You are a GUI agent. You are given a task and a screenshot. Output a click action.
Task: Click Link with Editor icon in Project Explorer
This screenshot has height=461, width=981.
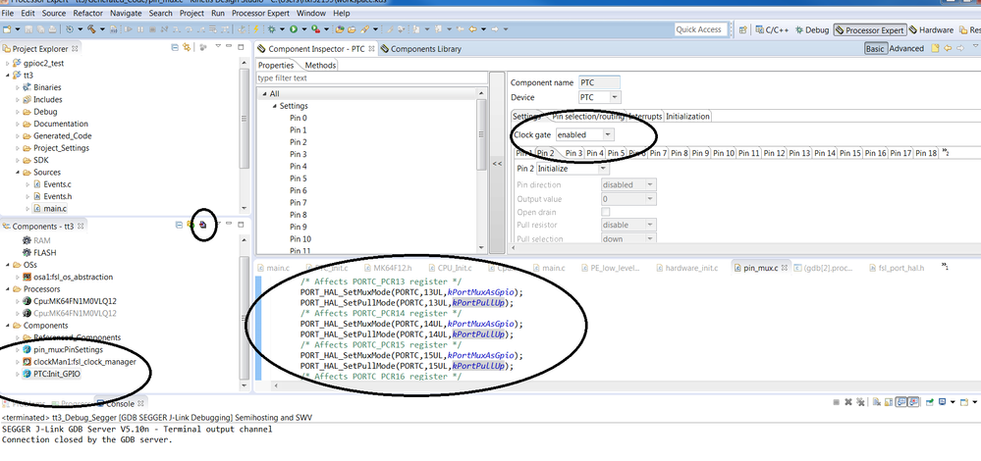pyautogui.click(x=187, y=47)
